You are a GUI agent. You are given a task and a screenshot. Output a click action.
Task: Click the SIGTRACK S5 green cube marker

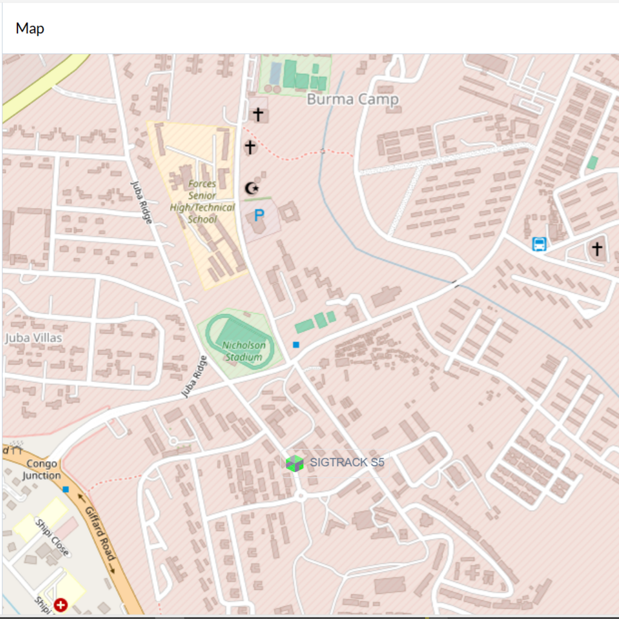coord(294,464)
